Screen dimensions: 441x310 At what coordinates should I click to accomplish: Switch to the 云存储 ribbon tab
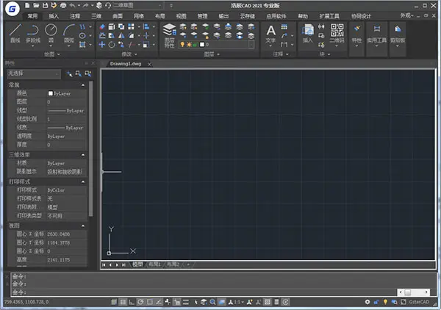tap(247, 16)
